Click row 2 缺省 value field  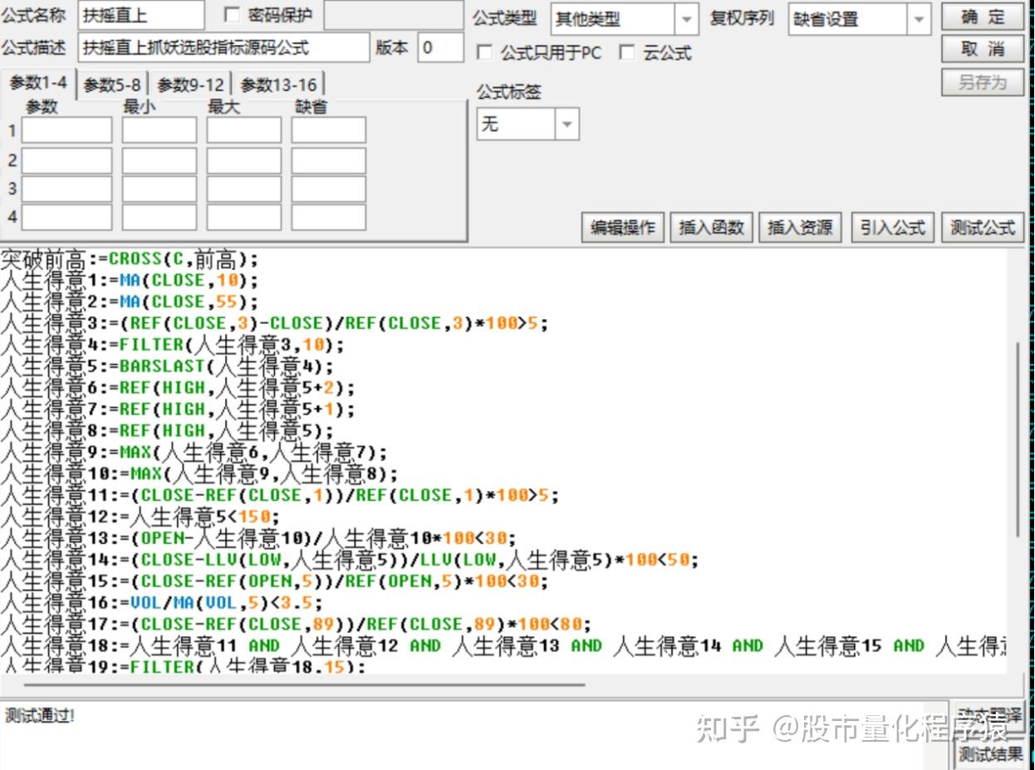tap(328, 160)
